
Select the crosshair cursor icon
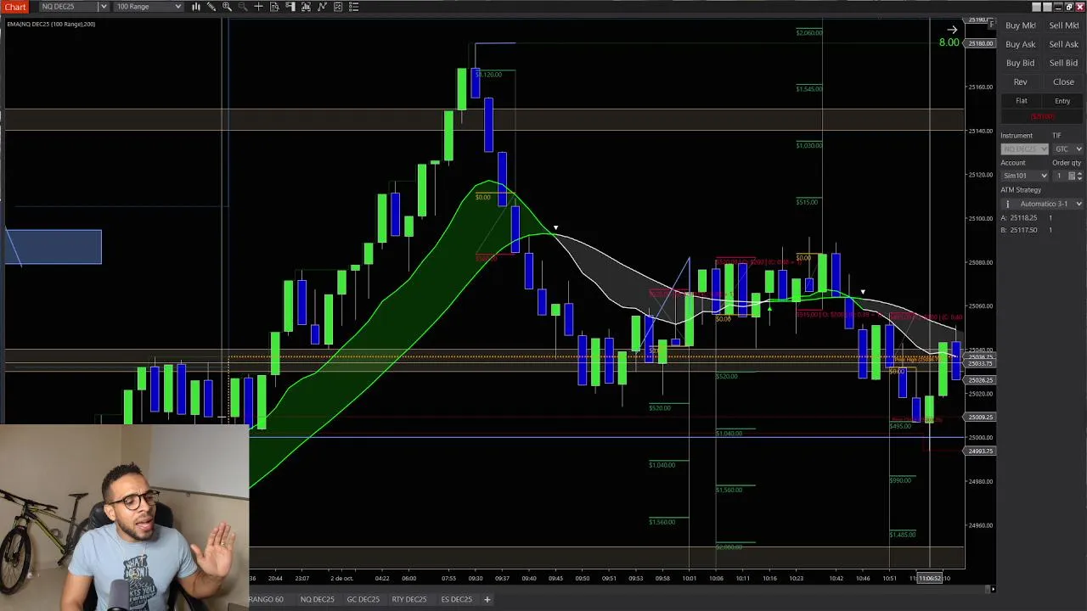tap(258, 7)
